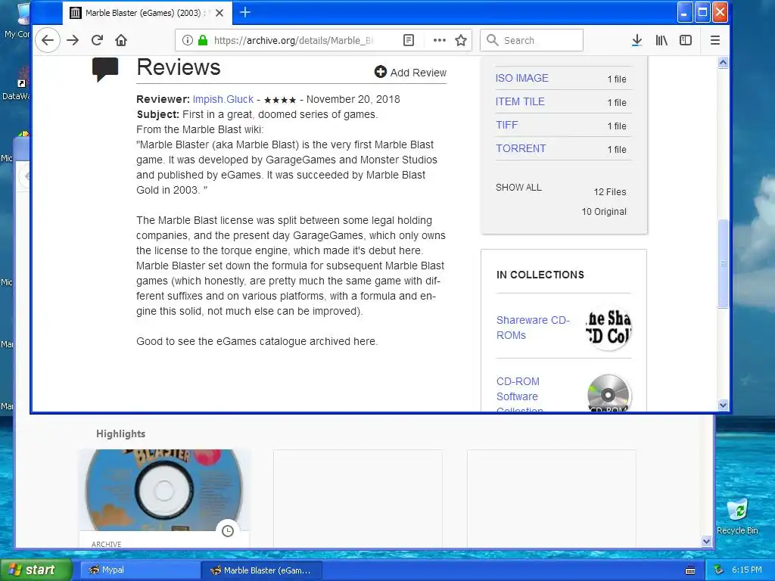Open the library bookmarks and history icon
The height and width of the screenshot is (581, 775).
point(661,40)
